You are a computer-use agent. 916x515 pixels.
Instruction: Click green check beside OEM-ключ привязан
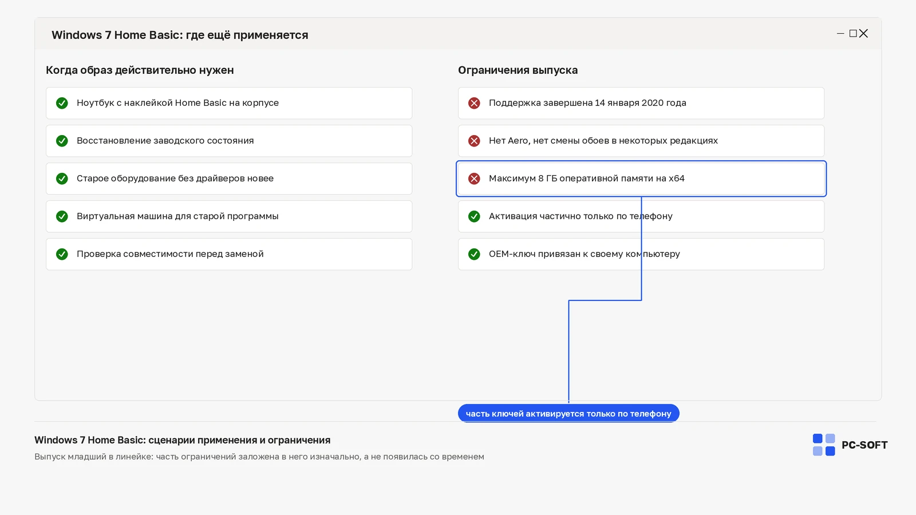pyautogui.click(x=474, y=254)
